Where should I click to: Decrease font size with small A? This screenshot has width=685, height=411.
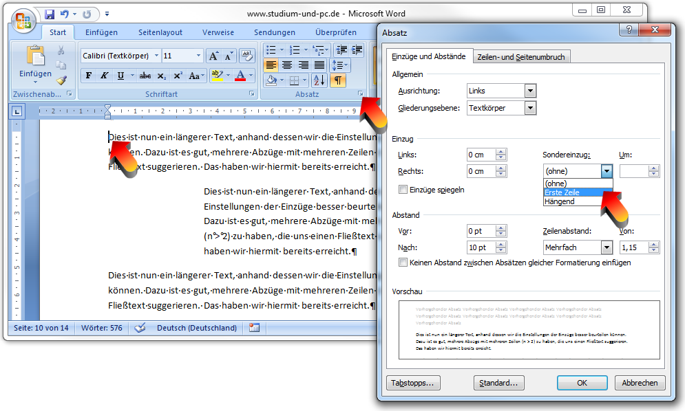pos(229,56)
